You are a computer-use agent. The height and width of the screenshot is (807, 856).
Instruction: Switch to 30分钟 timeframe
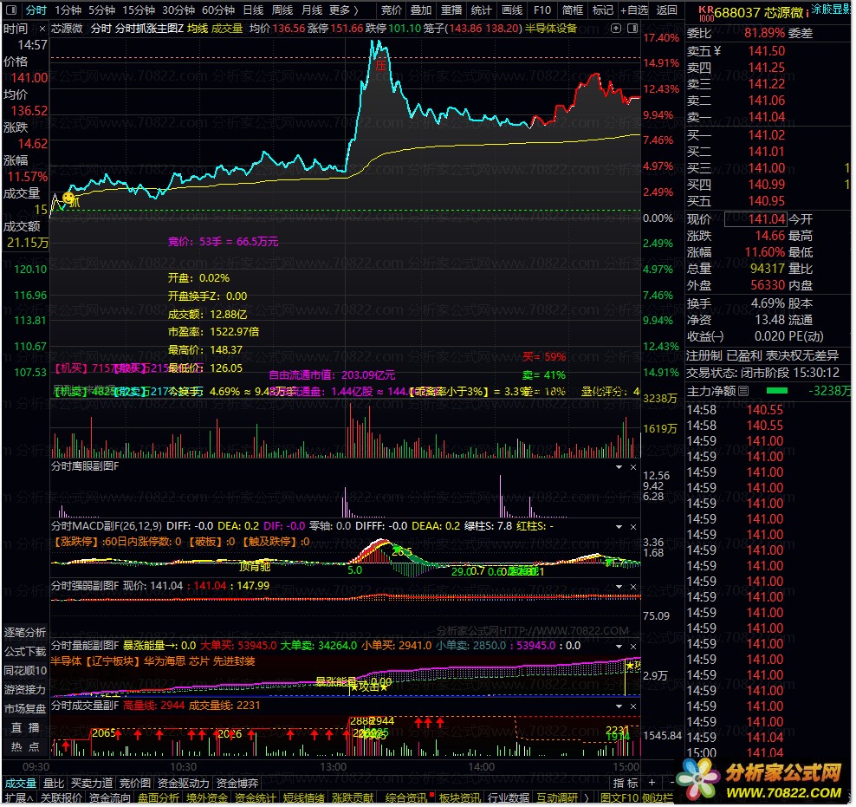click(x=179, y=10)
